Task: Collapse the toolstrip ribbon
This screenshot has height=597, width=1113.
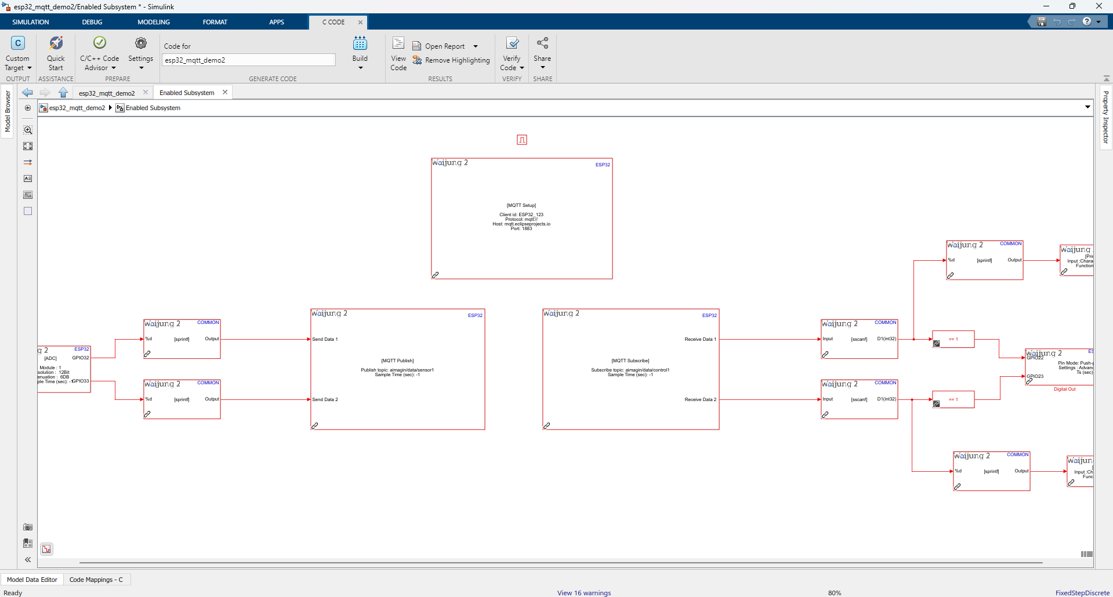Action: pyautogui.click(x=1106, y=78)
